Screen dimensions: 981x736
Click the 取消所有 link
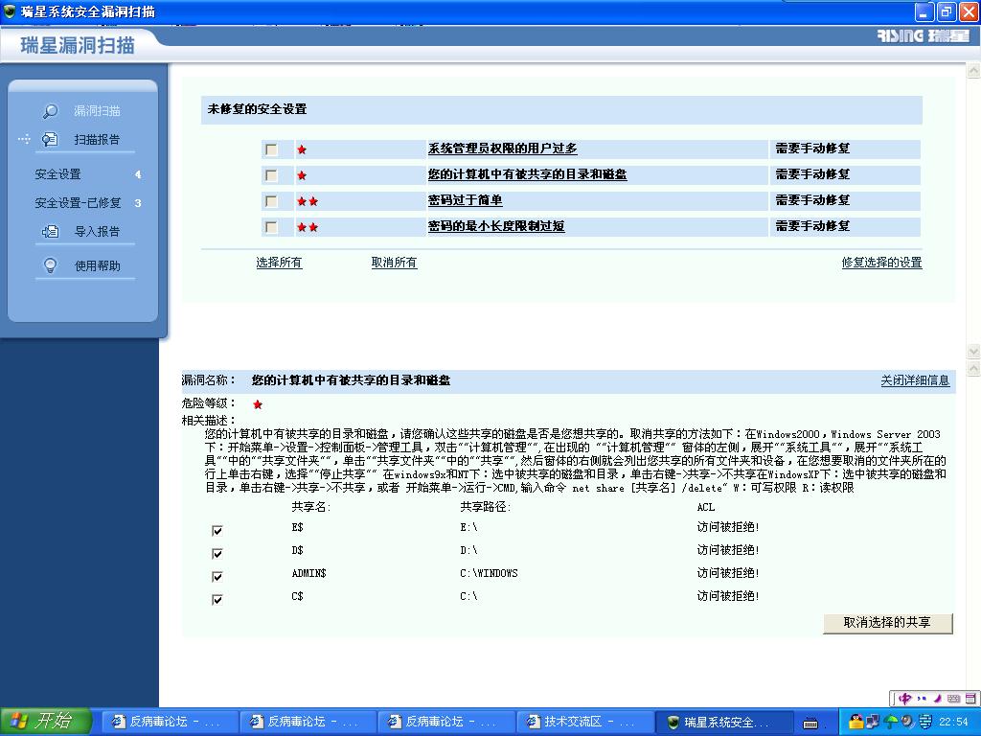[394, 263]
